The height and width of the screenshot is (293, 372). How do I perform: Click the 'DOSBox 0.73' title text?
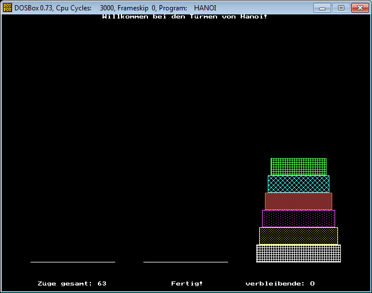pos(34,8)
